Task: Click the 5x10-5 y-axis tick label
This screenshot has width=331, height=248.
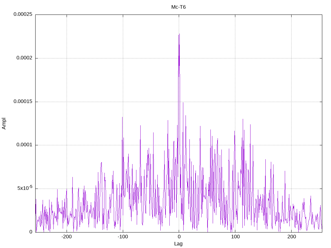Action: pos(25,188)
